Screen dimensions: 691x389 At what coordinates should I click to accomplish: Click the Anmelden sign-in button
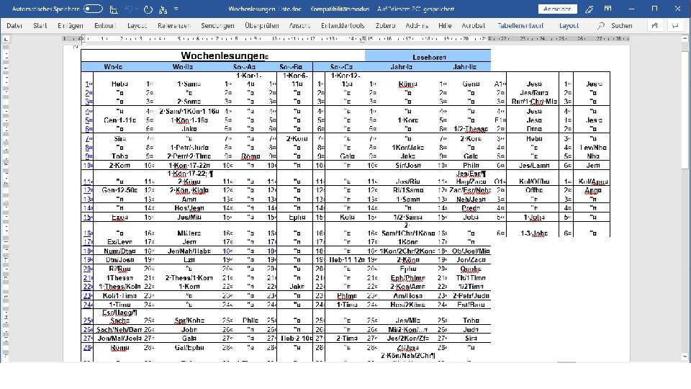click(557, 9)
